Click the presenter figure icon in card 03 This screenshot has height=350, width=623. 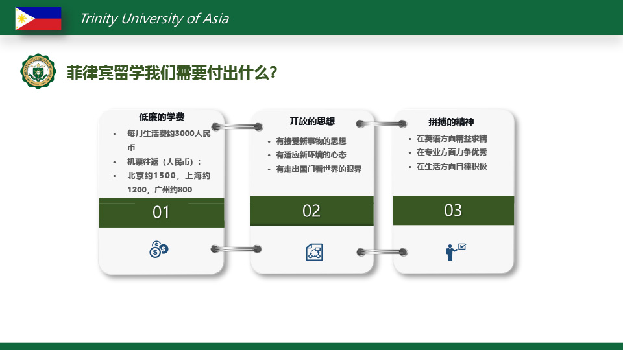456,252
